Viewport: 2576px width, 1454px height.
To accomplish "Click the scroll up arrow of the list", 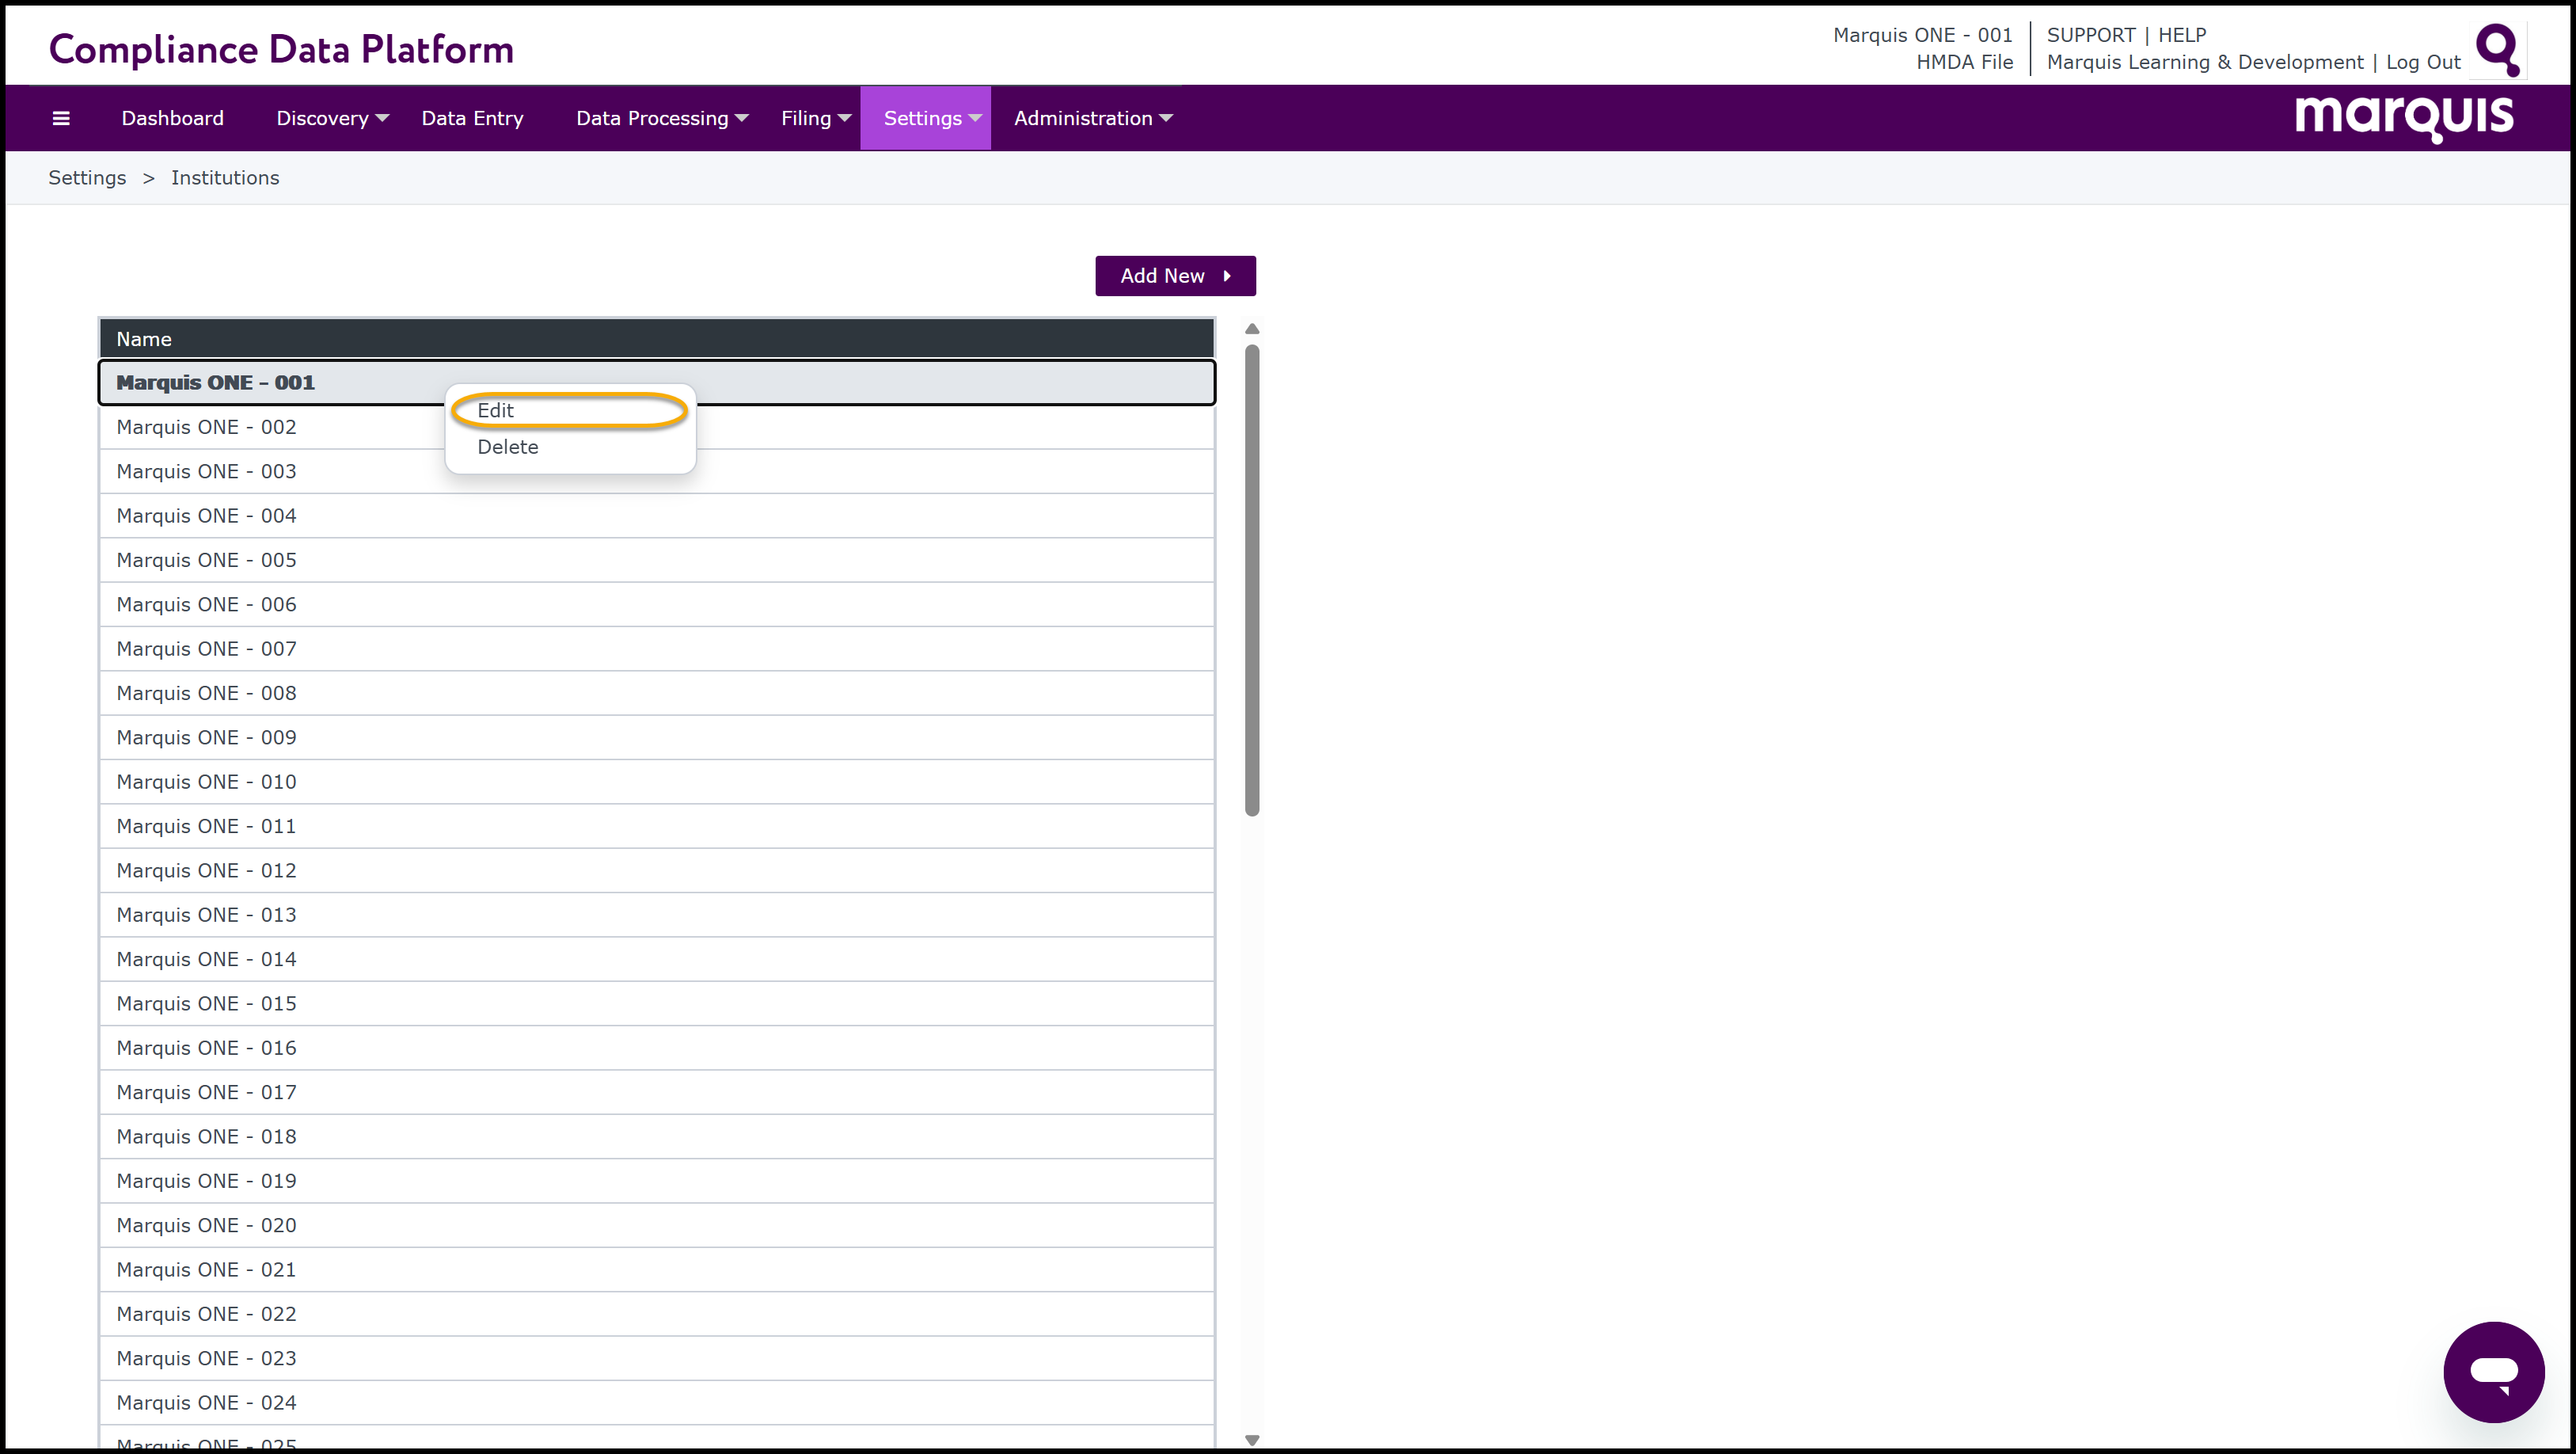I will pos(1252,328).
